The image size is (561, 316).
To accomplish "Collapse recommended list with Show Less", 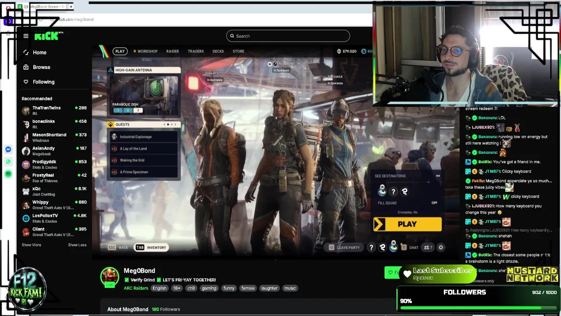I will pos(77,245).
